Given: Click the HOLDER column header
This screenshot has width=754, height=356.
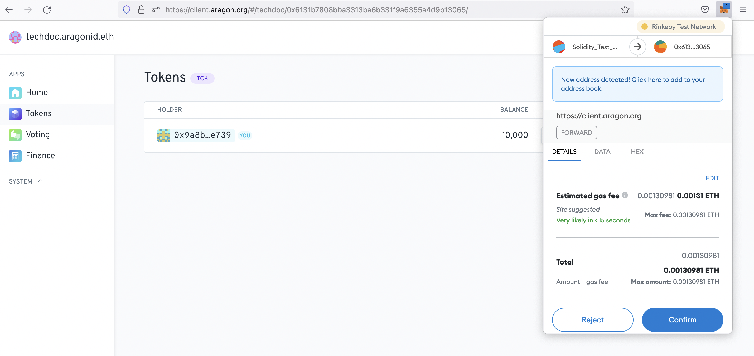Looking at the screenshot, I should coord(170,109).
